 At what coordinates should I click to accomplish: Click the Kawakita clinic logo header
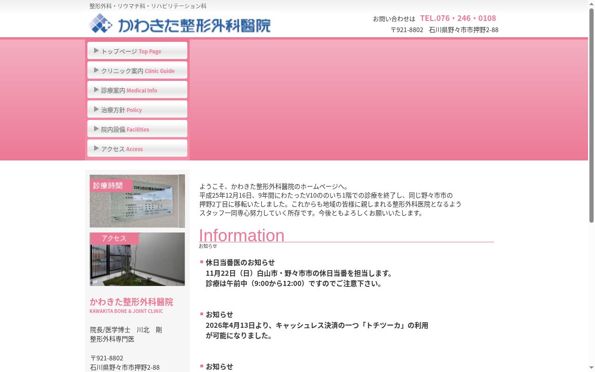(180, 24)
